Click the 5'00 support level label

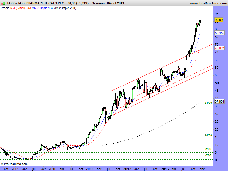tap(208, 149)
